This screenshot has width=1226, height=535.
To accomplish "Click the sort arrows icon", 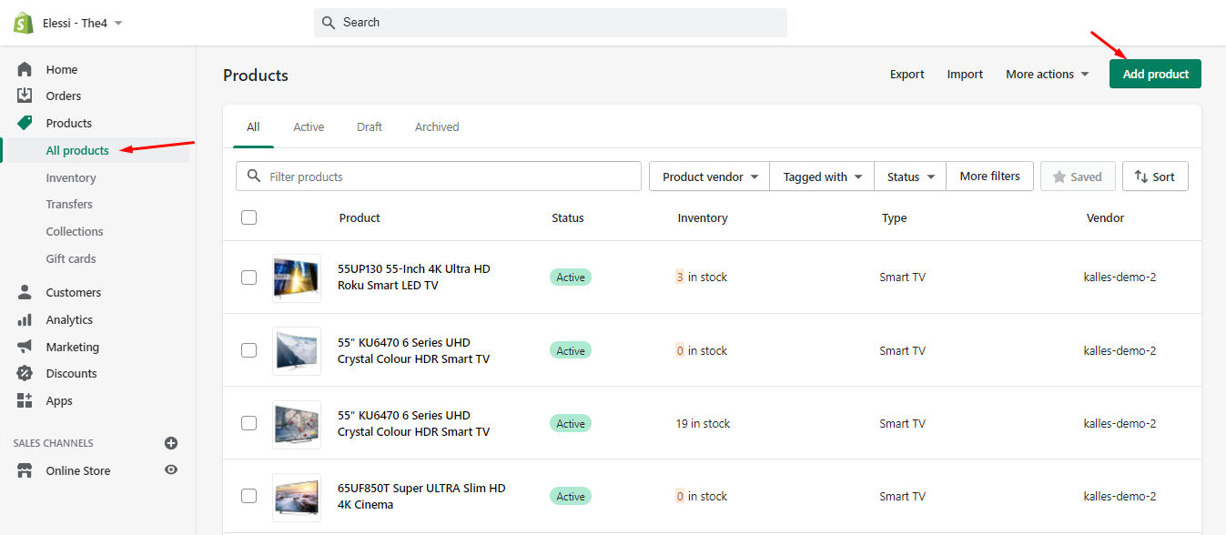I will [x=1141, y=177].
